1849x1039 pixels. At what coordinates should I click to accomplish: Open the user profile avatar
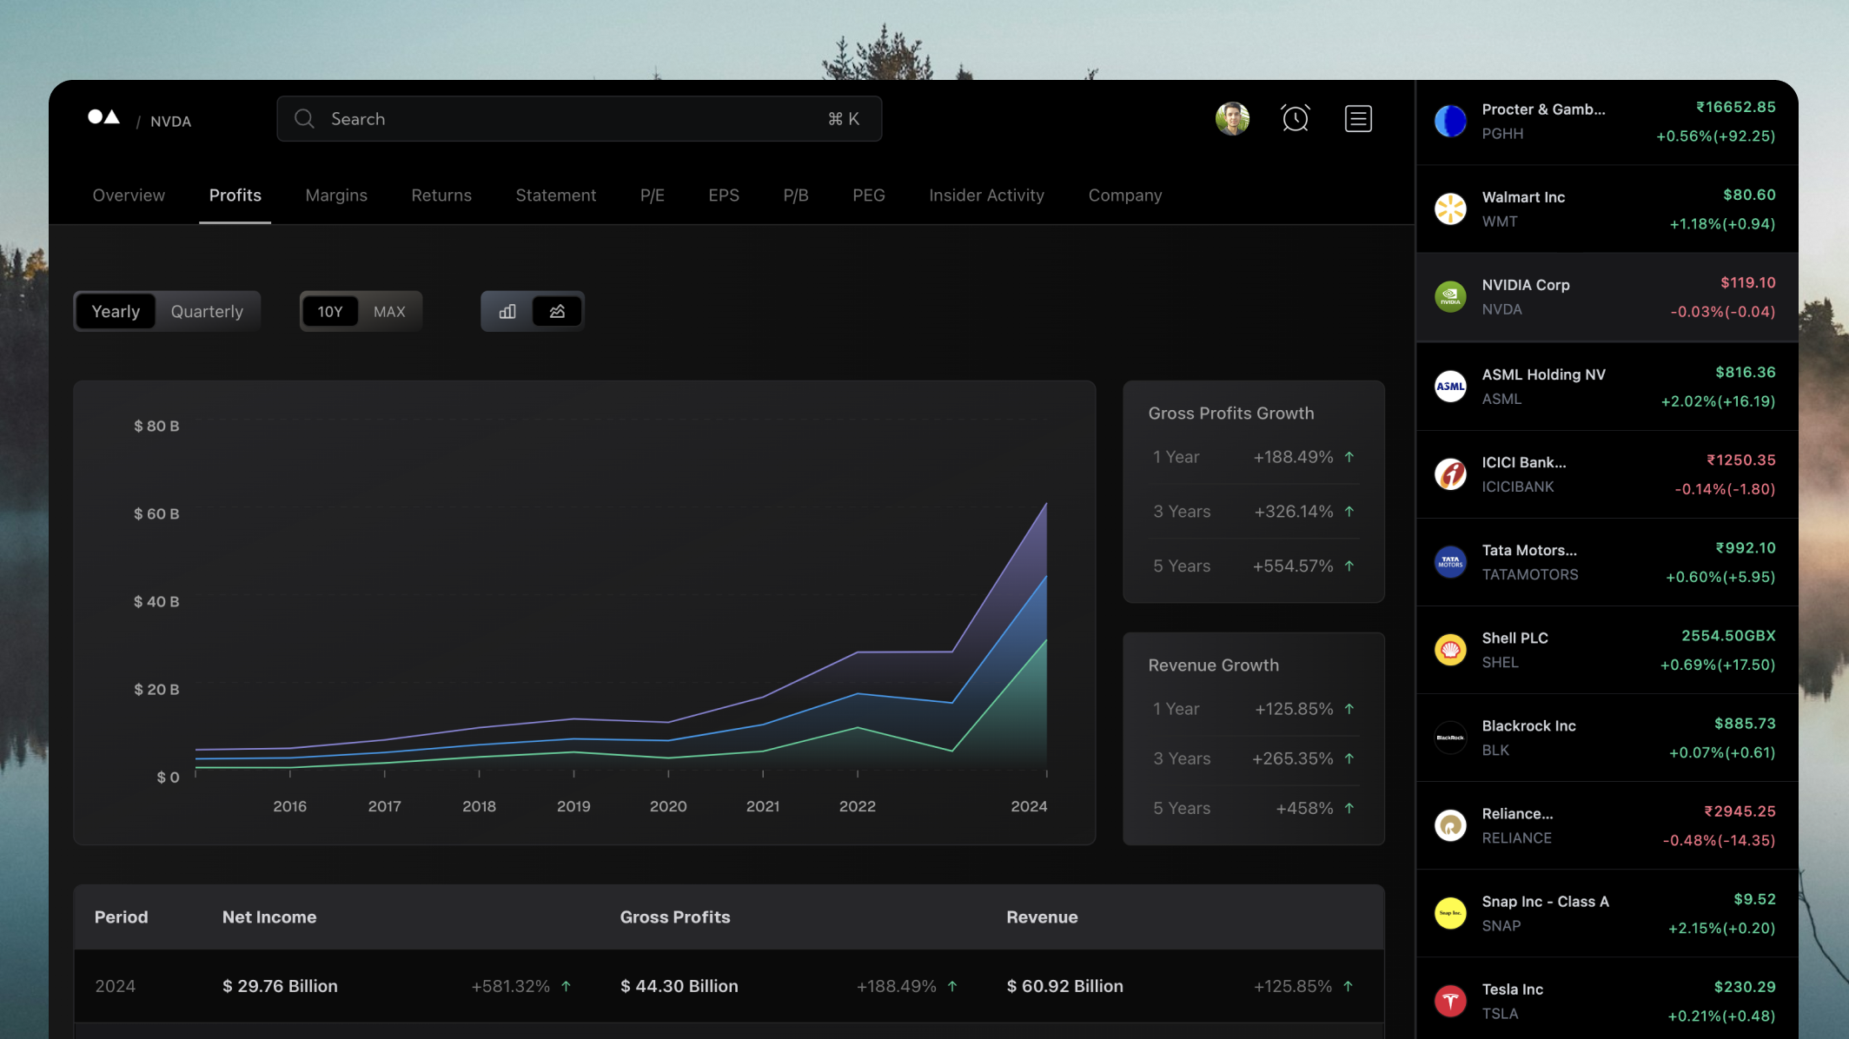1232,119
